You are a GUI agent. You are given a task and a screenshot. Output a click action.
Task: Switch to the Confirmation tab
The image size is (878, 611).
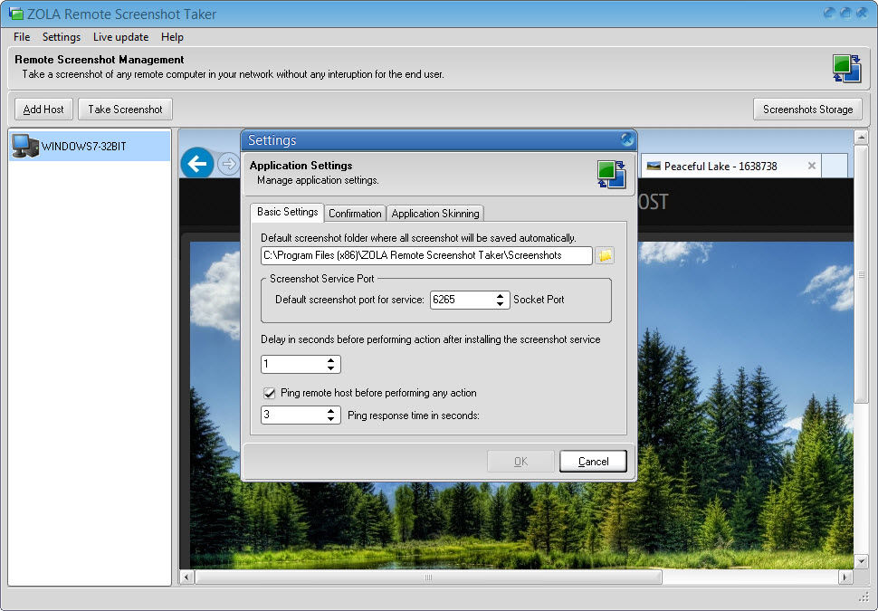point(355,214)
